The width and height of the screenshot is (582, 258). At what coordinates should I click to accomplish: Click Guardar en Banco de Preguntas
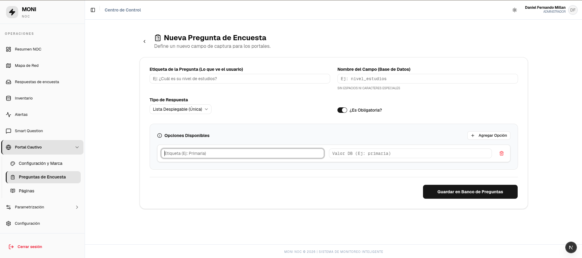[470, 192]
